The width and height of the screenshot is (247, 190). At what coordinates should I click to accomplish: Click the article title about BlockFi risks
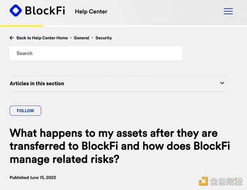pos(119,146)
